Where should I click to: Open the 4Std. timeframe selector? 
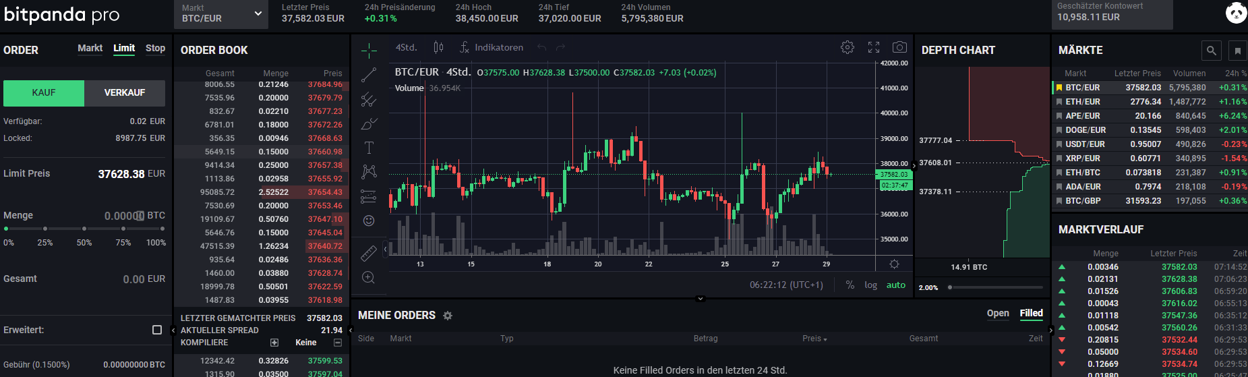[406, 47]
